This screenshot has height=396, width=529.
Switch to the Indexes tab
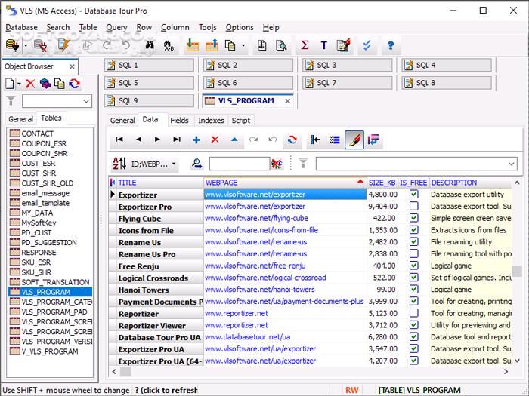(x=211, y=121)
